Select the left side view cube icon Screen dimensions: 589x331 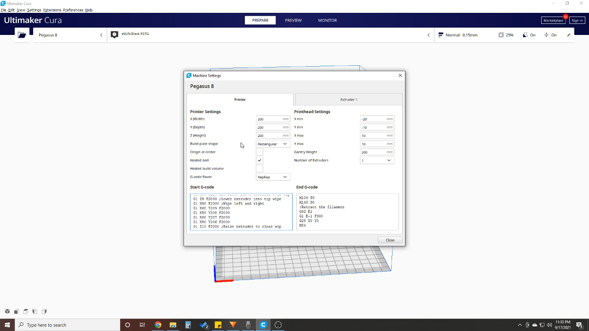pos(35,311)
